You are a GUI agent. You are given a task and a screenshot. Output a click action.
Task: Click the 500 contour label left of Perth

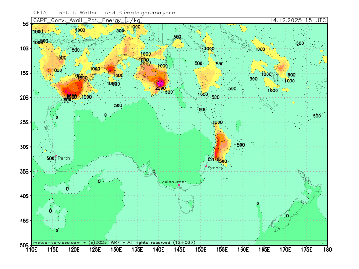50,158
